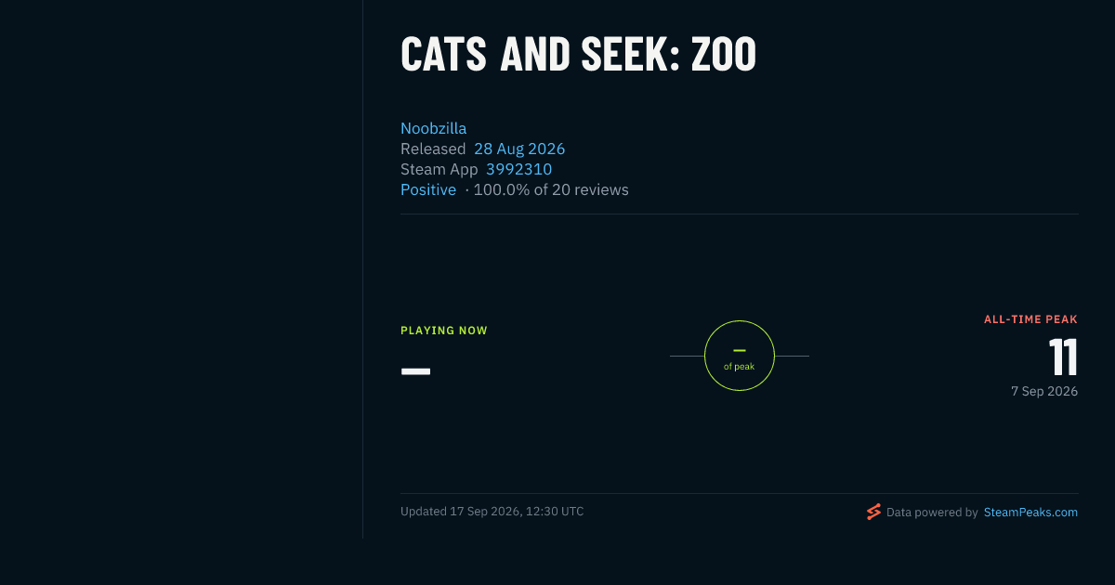The width and height of the screenshot is (1115, 585).
Task: Open the Noobzilla developer link
Action: pyautogui.click(x=433, y=128)
